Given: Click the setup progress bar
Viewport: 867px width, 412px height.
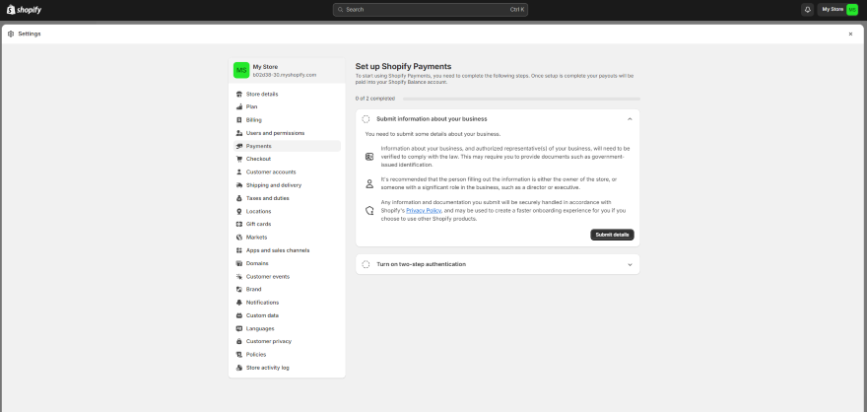Looking at the screenshot, I should pos(521,99).
